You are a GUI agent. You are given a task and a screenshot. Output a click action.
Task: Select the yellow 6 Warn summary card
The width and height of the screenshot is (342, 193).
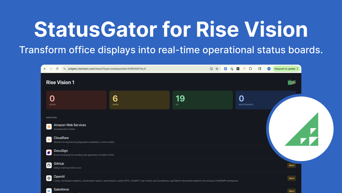point(139,100)
